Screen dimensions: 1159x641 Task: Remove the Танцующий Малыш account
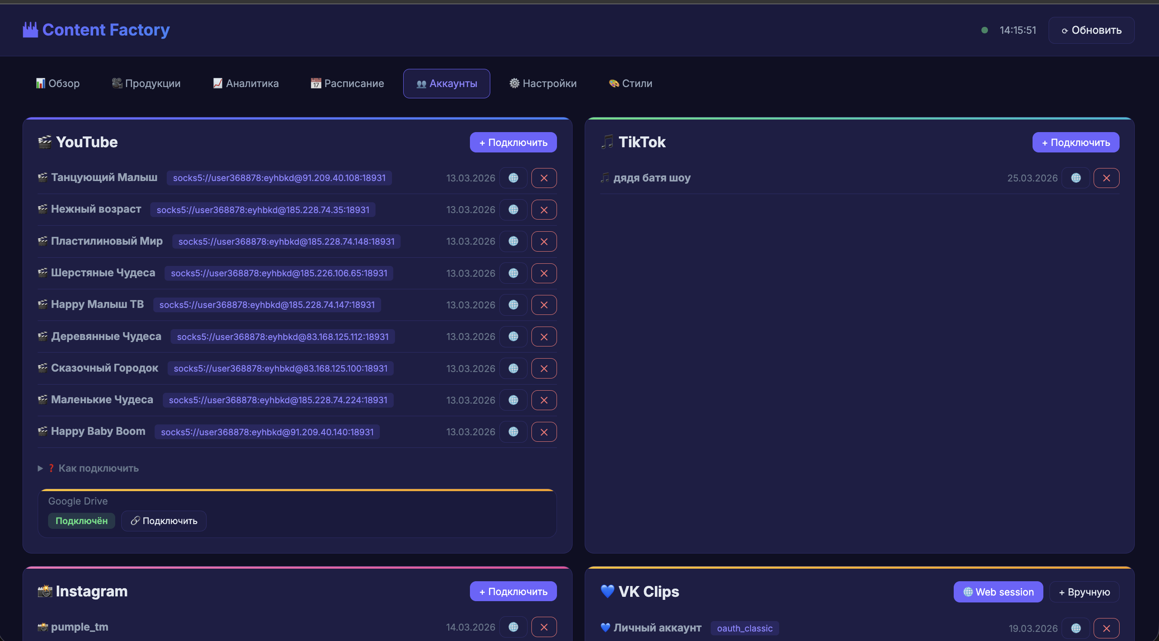544,178
